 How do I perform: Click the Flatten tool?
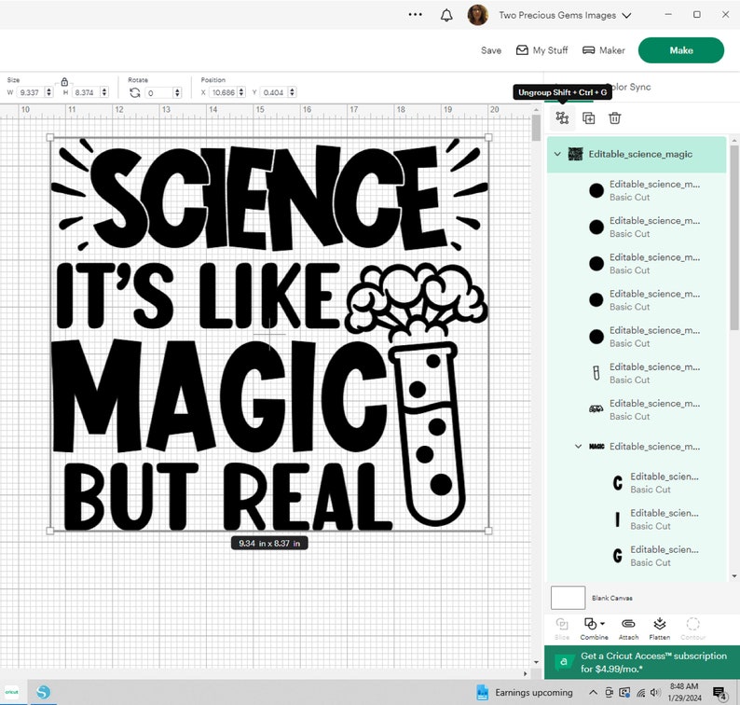(x=659, y=629)
